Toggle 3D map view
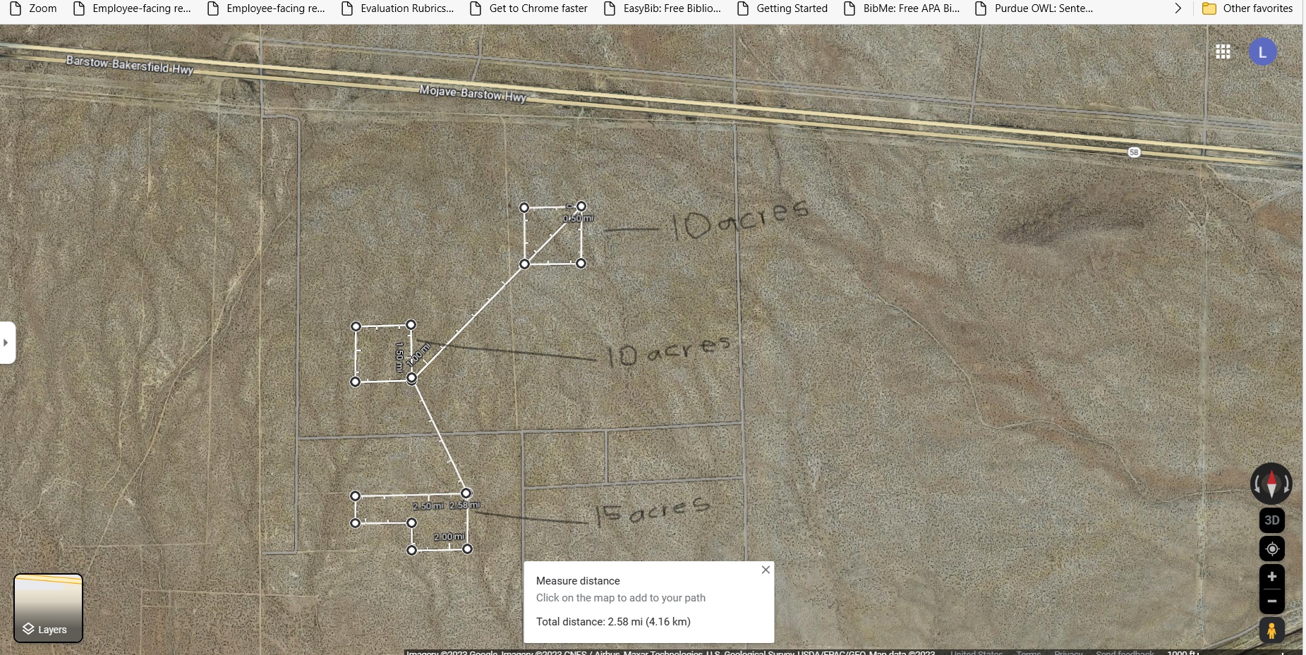The height and width of the screenshot is (655, 1306). tap(1271, 520)
